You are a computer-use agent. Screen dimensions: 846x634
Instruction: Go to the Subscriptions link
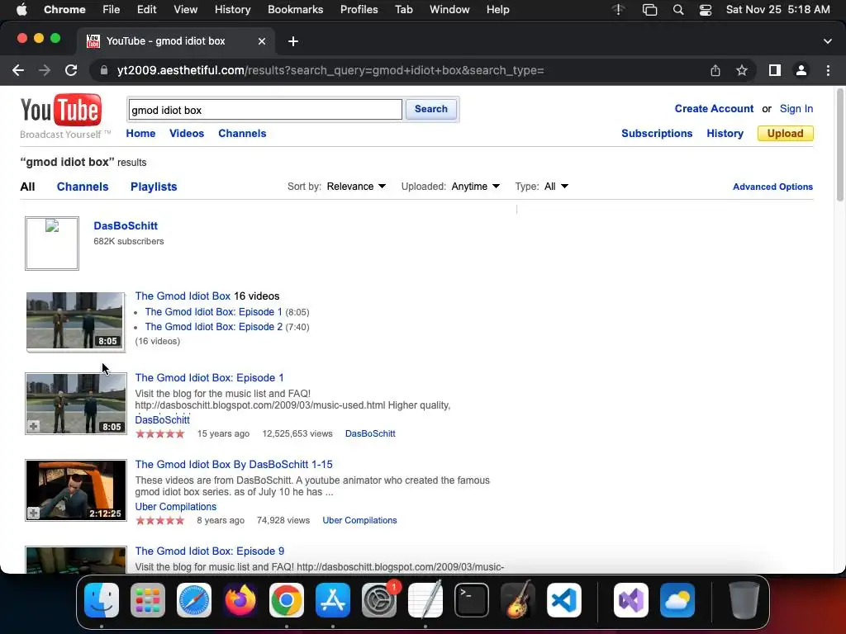657,133
